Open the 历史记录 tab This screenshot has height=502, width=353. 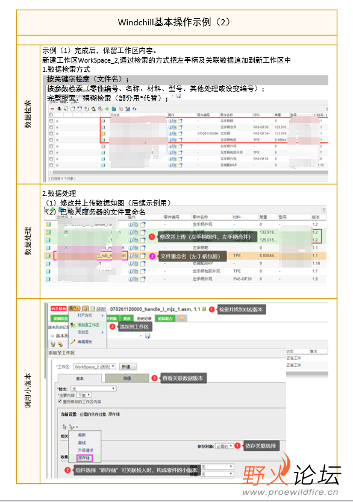[x=144, y=319]
